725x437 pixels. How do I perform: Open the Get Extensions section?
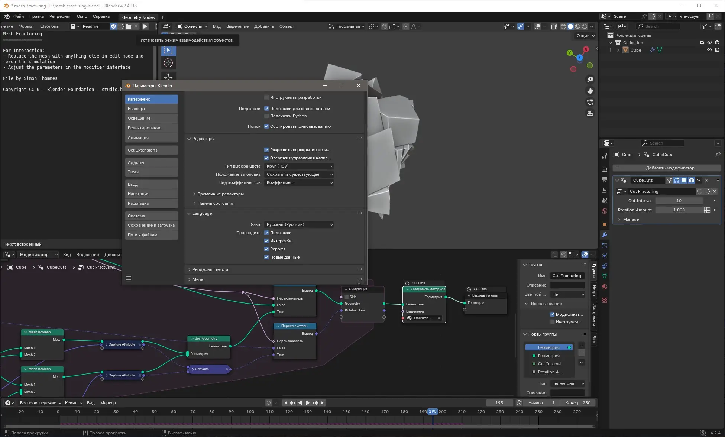coord(151,150)
